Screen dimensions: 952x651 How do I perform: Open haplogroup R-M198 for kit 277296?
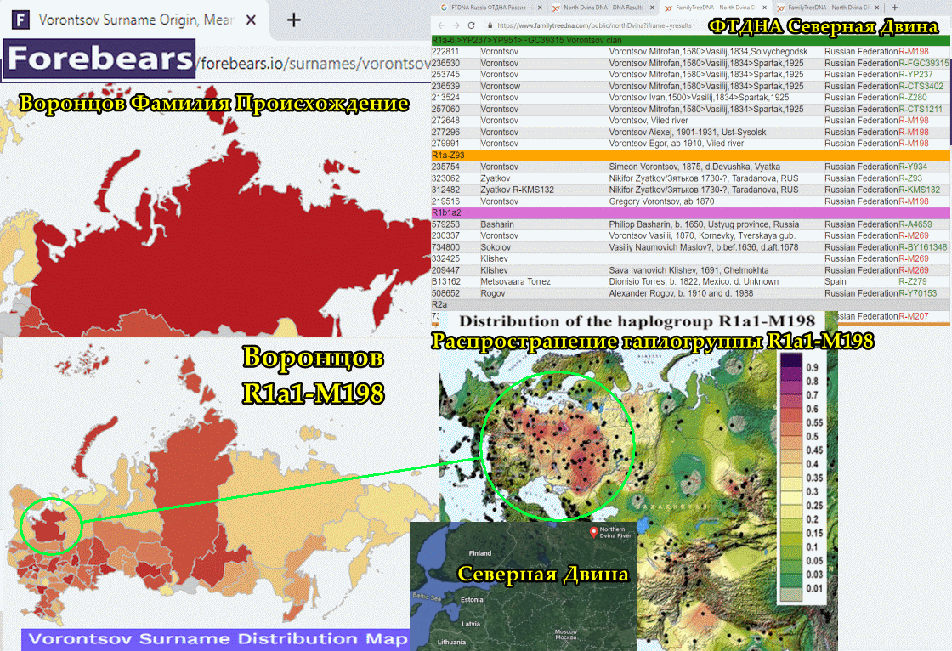pos(914,132)
